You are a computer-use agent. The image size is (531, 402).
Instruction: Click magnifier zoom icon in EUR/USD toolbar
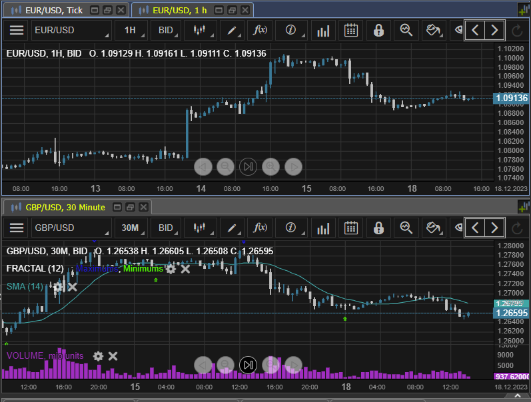point(406,30)
